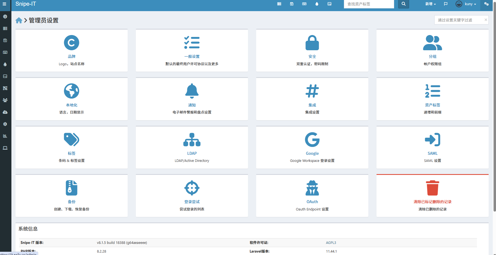Open the 通知 link
496x255 pixels.
(x=192, y=105)
